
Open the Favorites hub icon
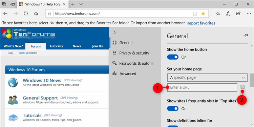coord(218,14)
